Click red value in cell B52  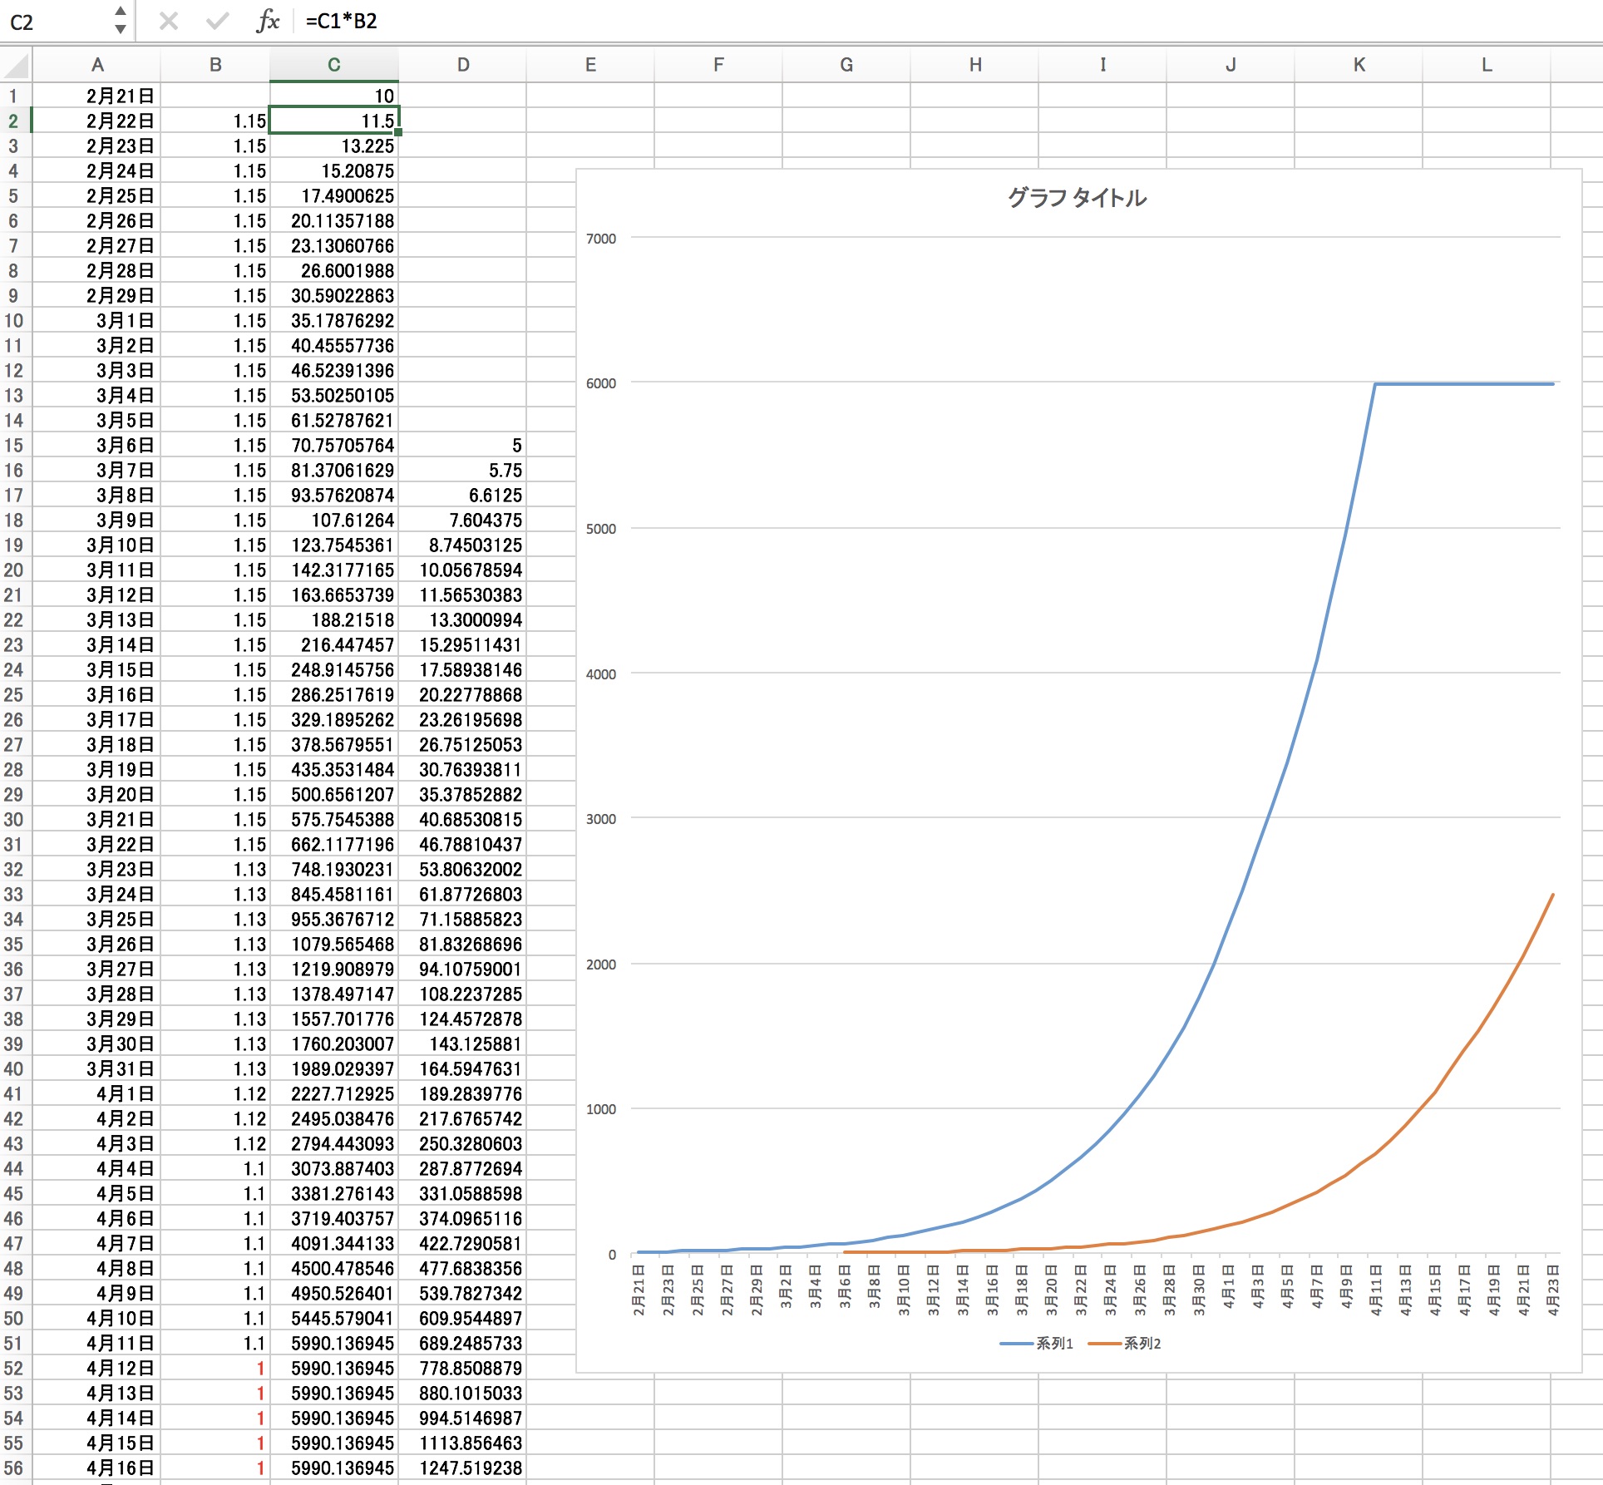click(x=259, y=1369)
